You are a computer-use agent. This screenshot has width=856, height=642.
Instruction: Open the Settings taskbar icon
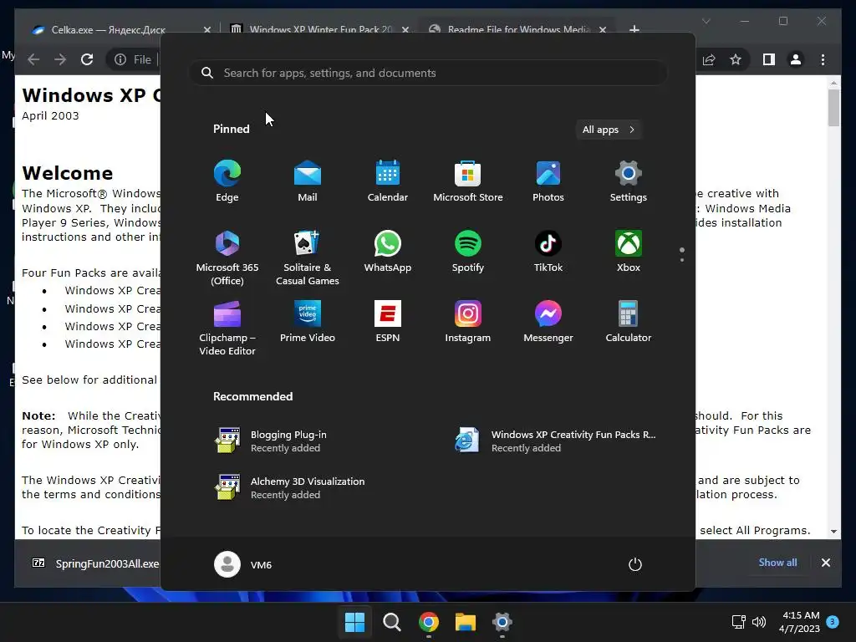[x=502, y=622]
